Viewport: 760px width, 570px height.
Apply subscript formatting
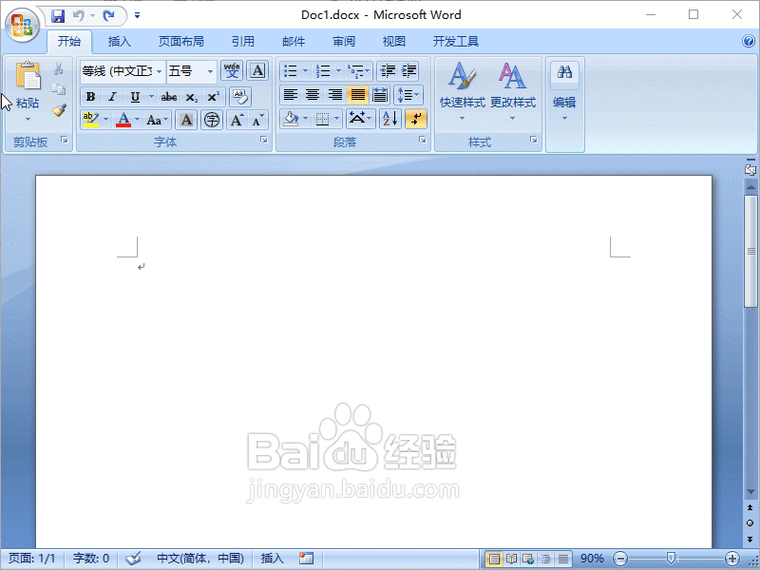click(191, 96)
